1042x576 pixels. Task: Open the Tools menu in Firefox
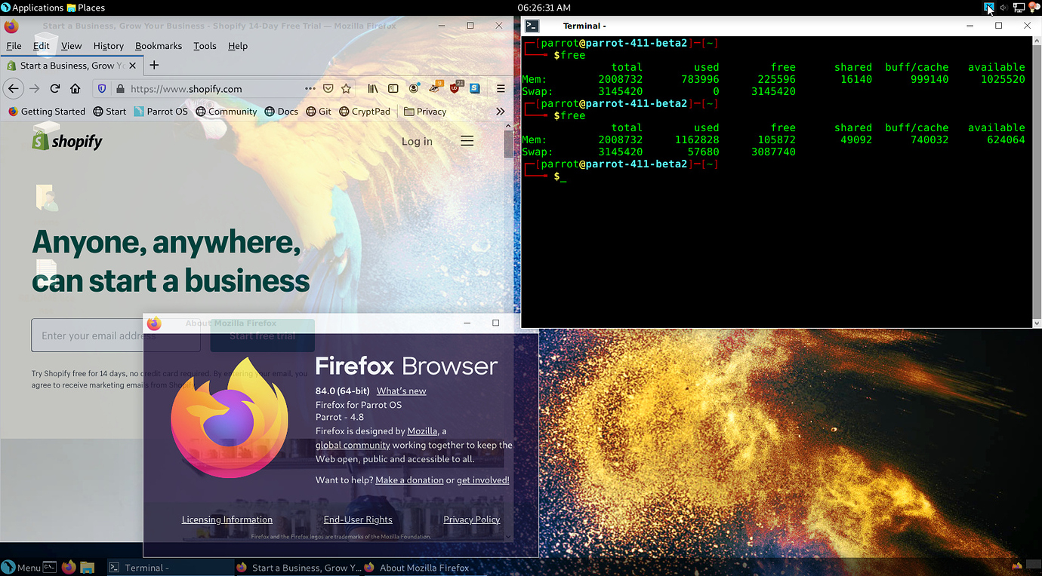point(205,46)
